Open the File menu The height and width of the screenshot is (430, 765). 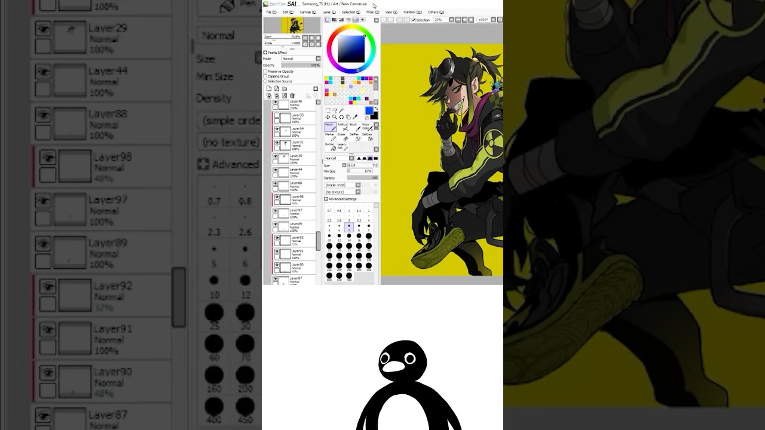(271, 12)
